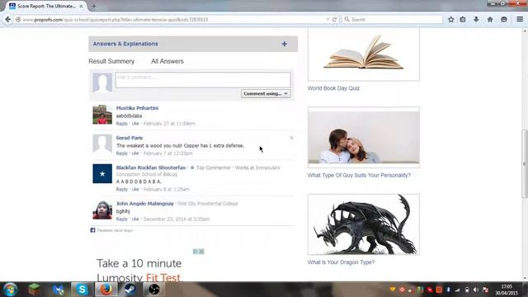The width and height of the screenshot is (528, 297).
Task: Select the Score Report browser tab
Action: 46,6
